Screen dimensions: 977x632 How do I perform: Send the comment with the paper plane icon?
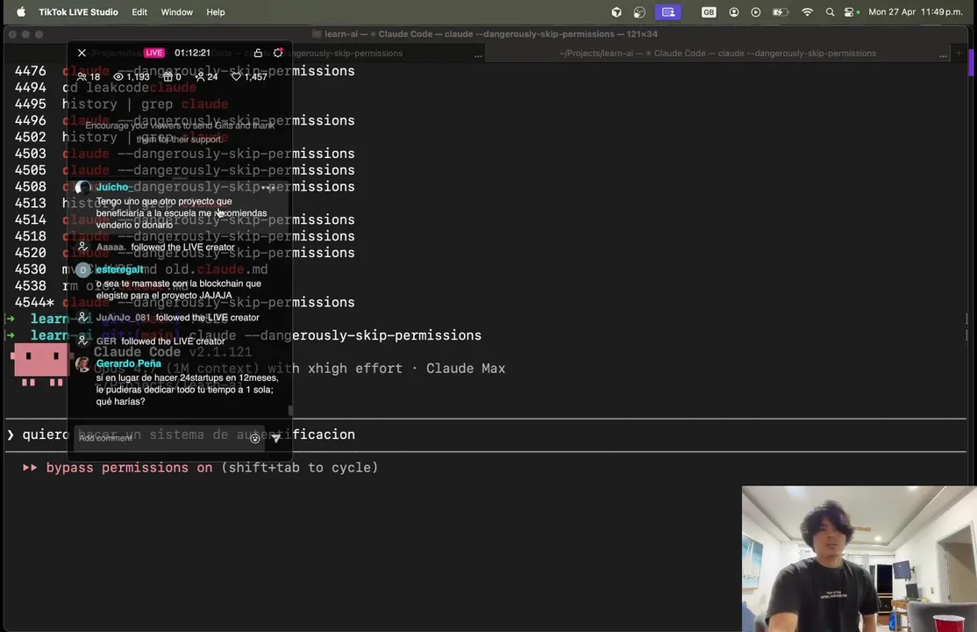coord(276,439)
